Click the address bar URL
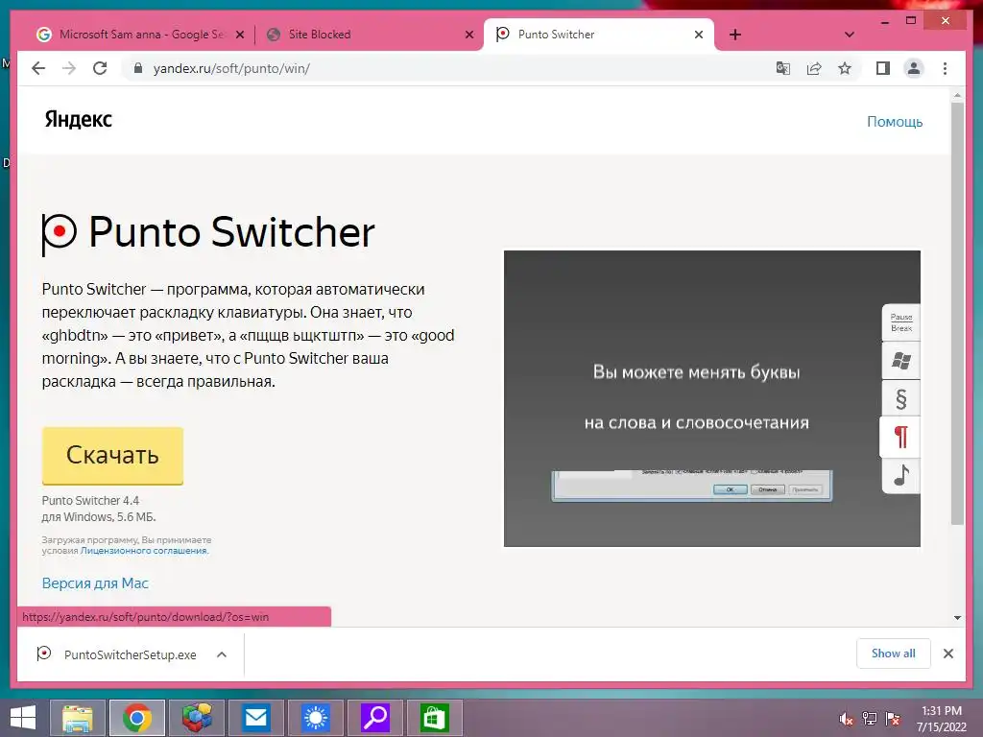Image resolution: width=983 pixels, height=737 pixels. 231,68
